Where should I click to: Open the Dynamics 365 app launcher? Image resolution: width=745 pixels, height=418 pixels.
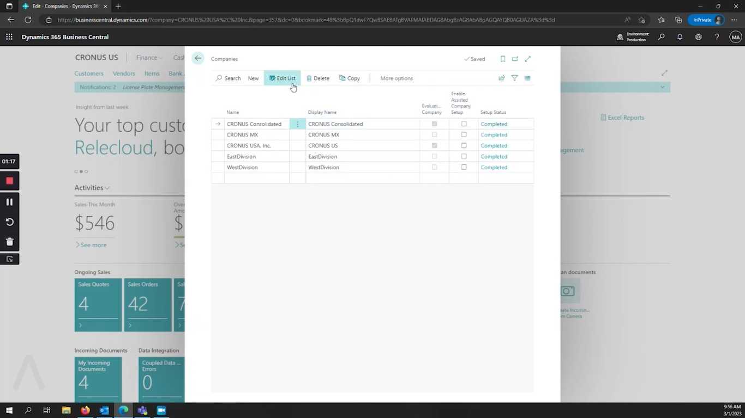tap(9, 37)
